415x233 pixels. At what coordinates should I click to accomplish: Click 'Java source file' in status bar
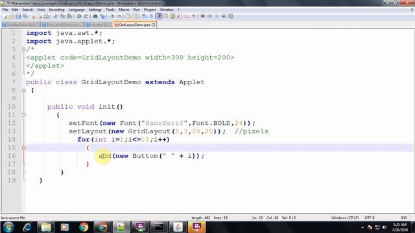pyautogui.click(x=13, y=217)
